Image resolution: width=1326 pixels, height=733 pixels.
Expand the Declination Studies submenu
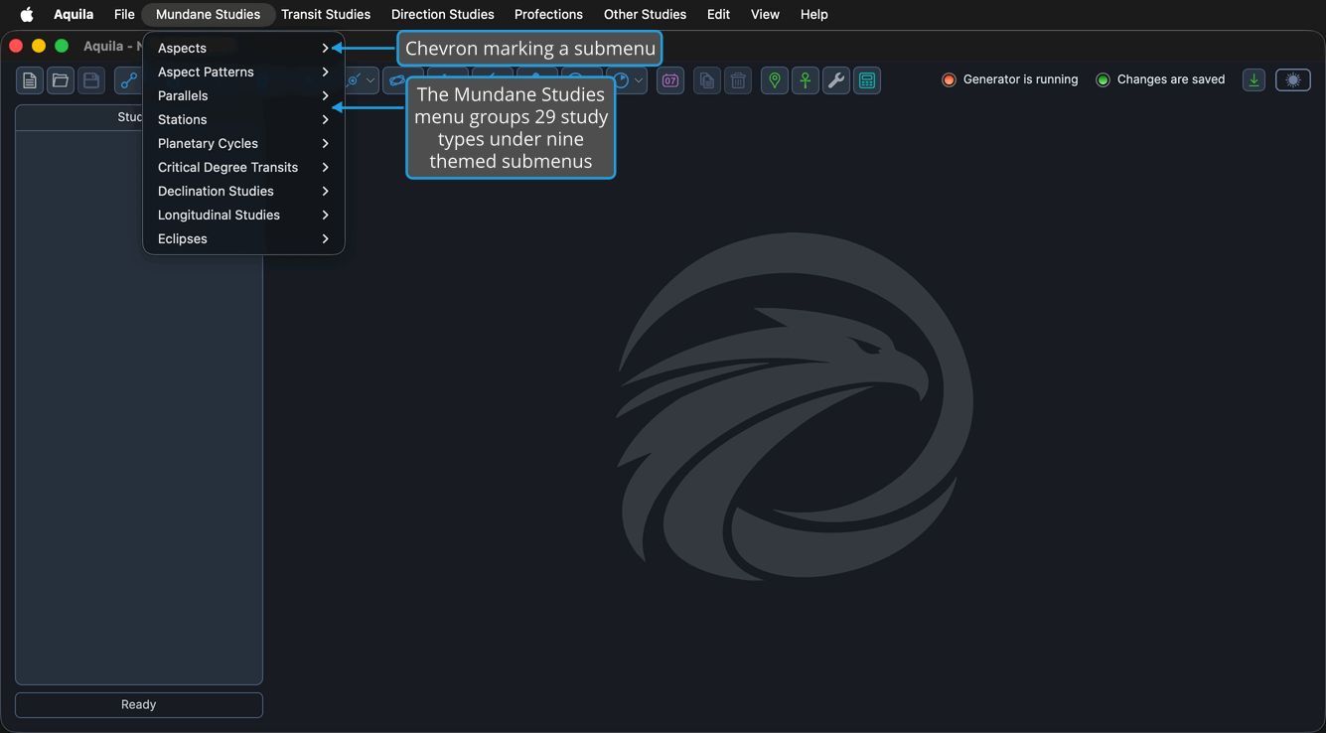pyautogui.click(x=243, y=191)
